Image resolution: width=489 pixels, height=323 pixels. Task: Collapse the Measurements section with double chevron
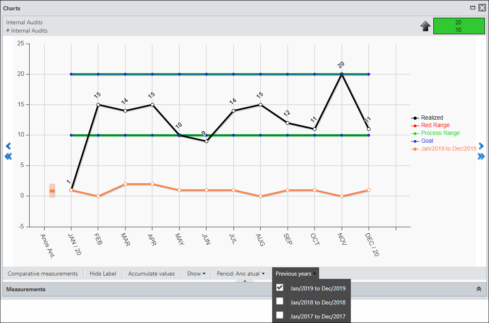click(479, 289)
